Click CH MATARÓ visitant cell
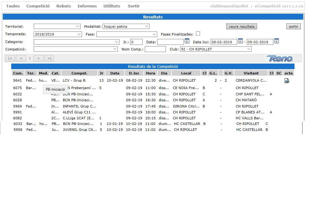The height and width of the screenshot is (210, 312). tap(246, 100)
